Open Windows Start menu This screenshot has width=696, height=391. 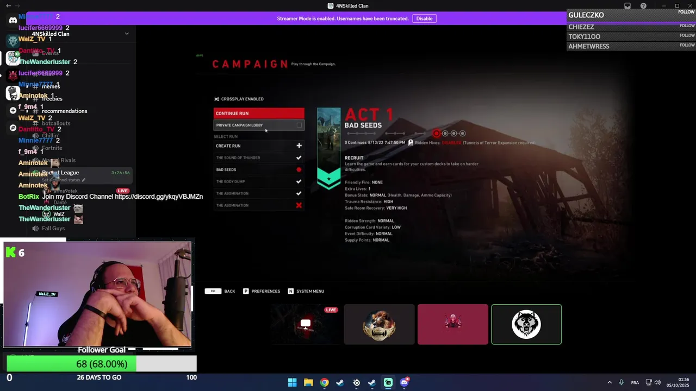point(293,382)
